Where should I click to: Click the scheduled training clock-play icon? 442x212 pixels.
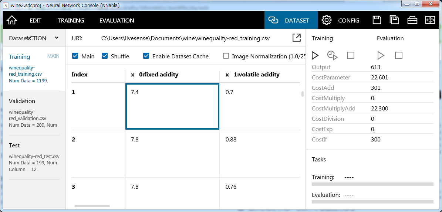333,55
